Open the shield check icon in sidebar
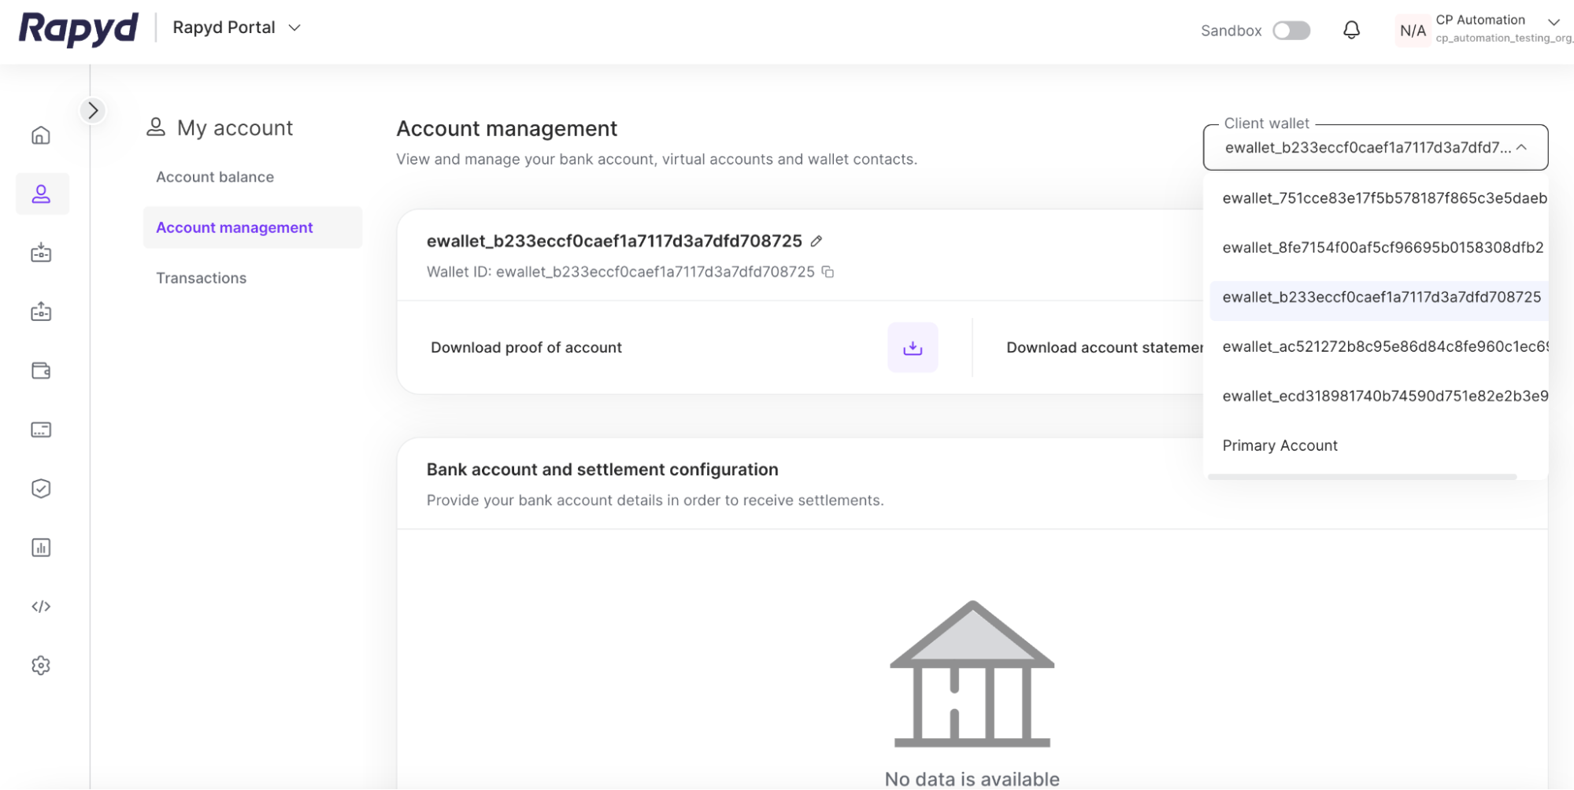 pyautogui.click(x=41, y=489)
